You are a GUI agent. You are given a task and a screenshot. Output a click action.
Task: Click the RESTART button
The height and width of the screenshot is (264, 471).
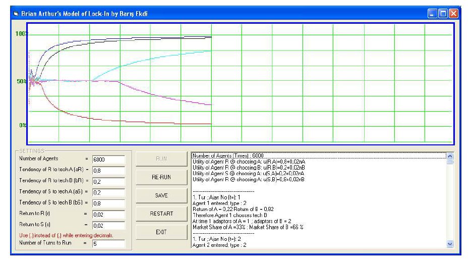[161, 214]
